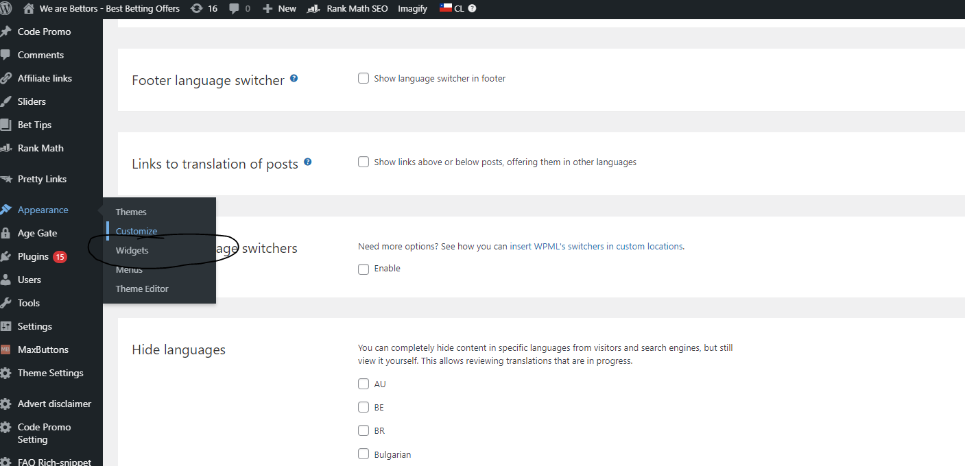Enable Show language switcher in footer

pyautogui.click(x=364, y=78)
